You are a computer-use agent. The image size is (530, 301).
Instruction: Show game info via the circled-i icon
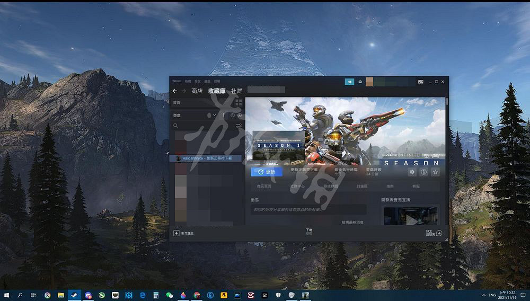(x=423, y=172)
